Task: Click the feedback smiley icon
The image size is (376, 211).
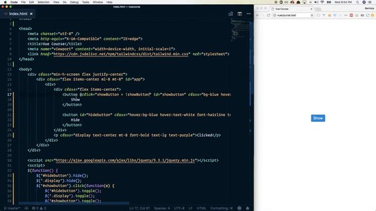Action: click(x=239, y=208)
